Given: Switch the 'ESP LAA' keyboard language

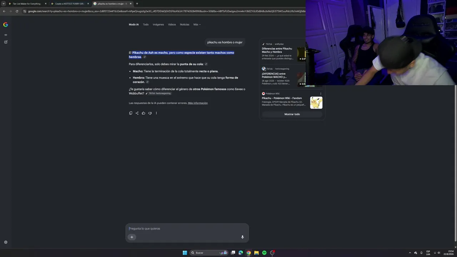Looking at the screenshot, I should pyautogui.click(x=428, y=253).
